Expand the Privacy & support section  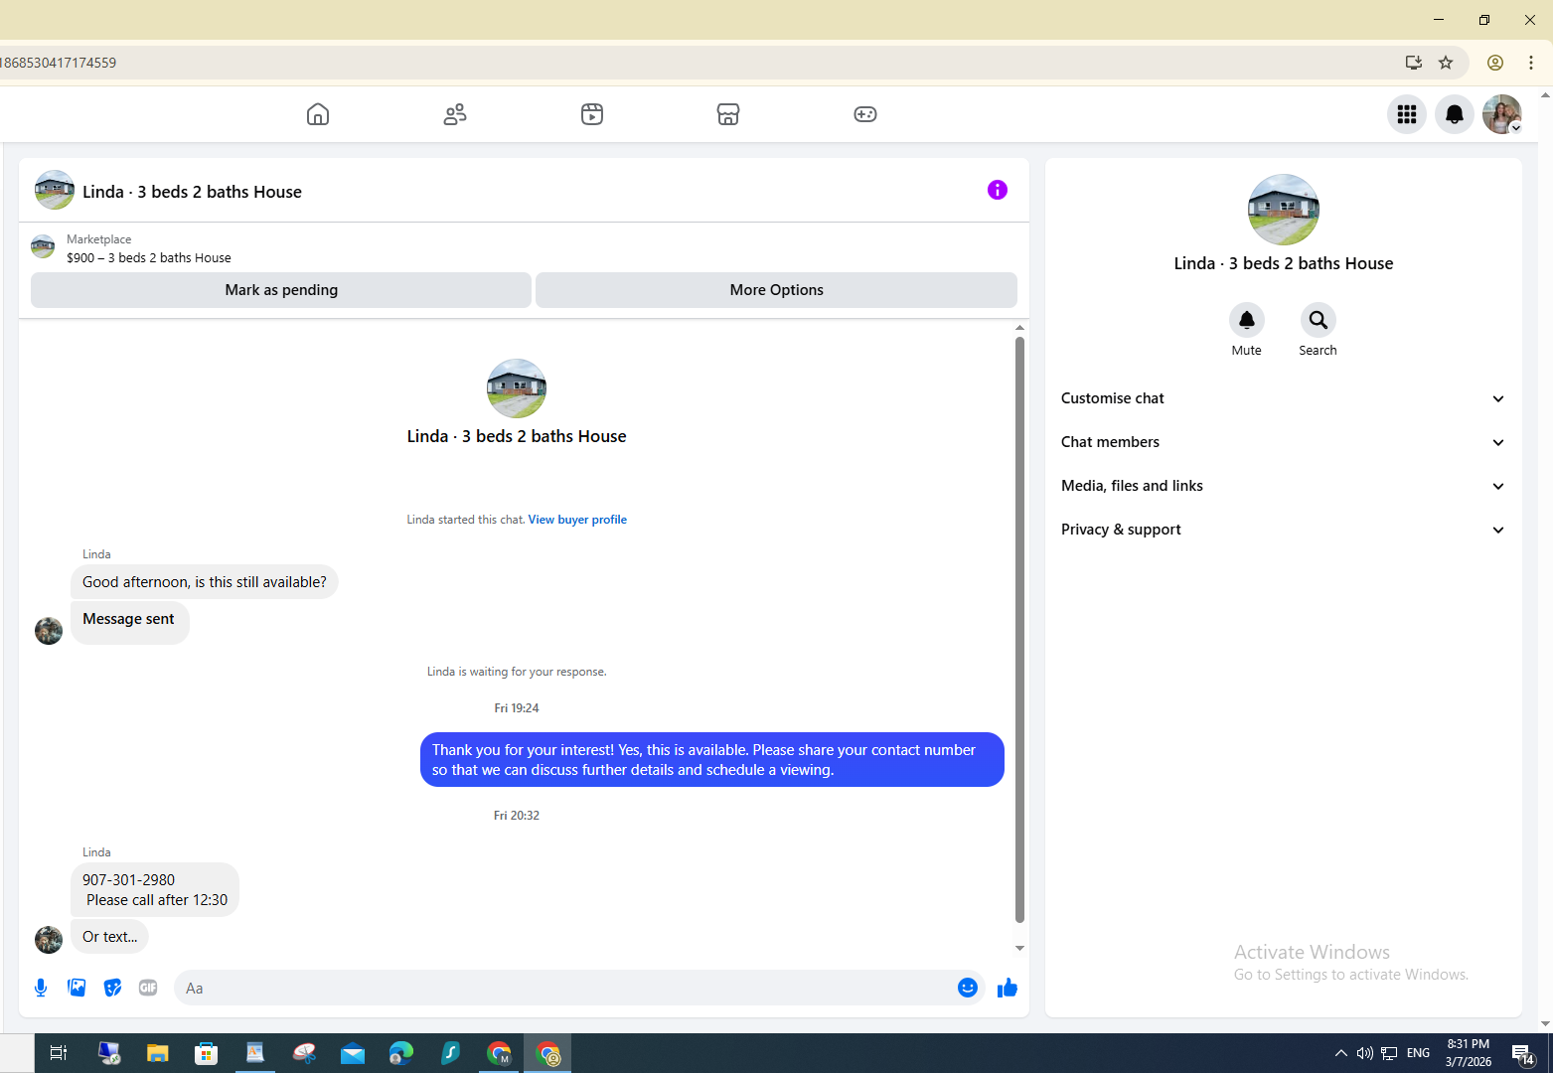pyautogui.click(x=1283, y=530)
